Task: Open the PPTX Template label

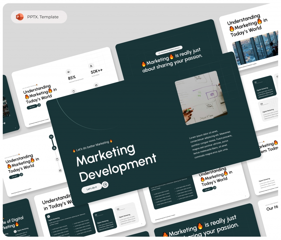Action: coord(43,17)
